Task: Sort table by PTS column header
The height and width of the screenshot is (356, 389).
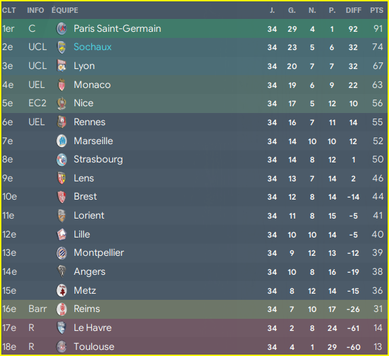Action: click(x=377, y=10)
